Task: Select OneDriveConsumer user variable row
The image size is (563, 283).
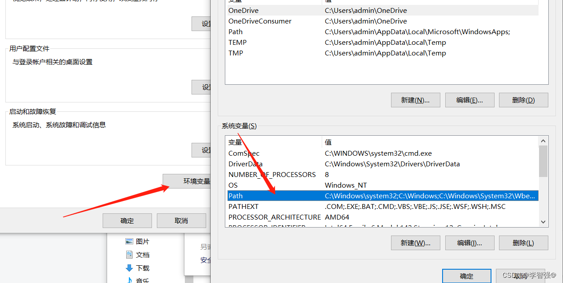Action: click(383, 21)
